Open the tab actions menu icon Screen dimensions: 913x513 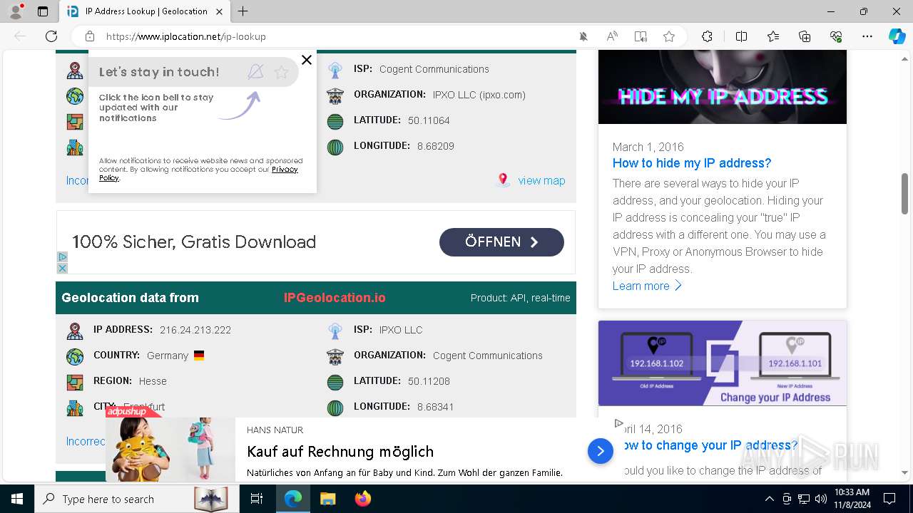point(43,11)
